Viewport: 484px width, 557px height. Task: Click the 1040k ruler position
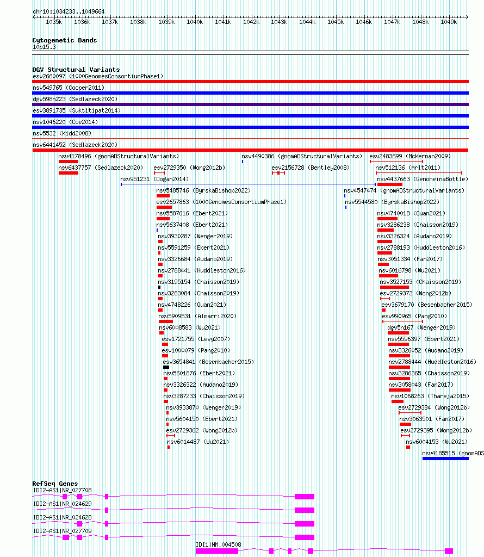coord(195,22)
